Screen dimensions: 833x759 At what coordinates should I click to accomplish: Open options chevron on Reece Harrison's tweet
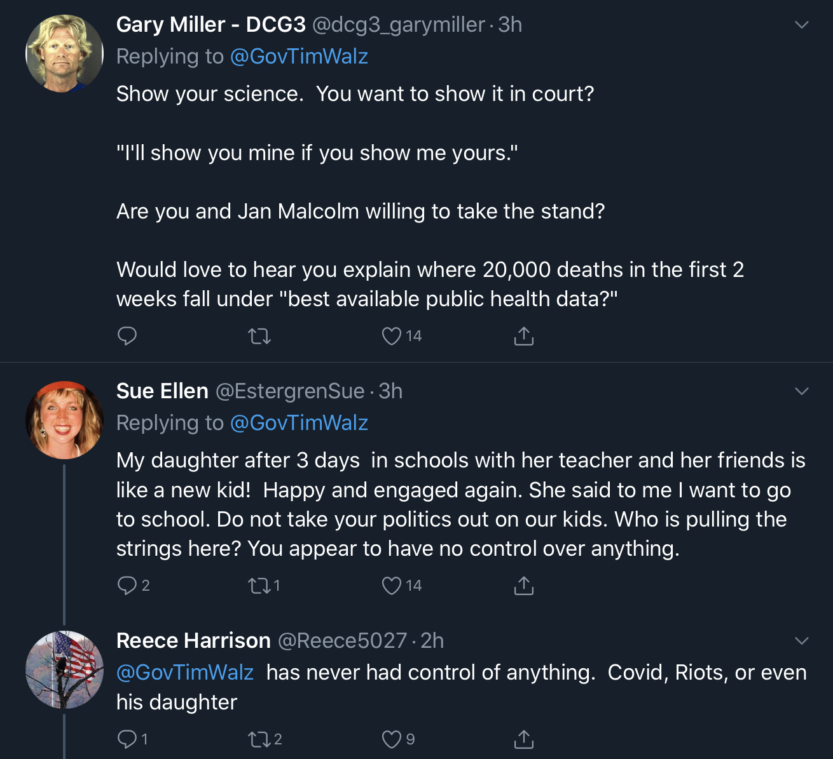[802, 641]
